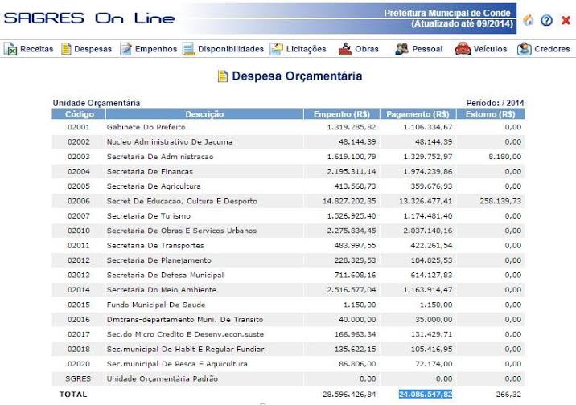
Task: Click the Disponibilidades icon
Action: click(x=189, y=49)
